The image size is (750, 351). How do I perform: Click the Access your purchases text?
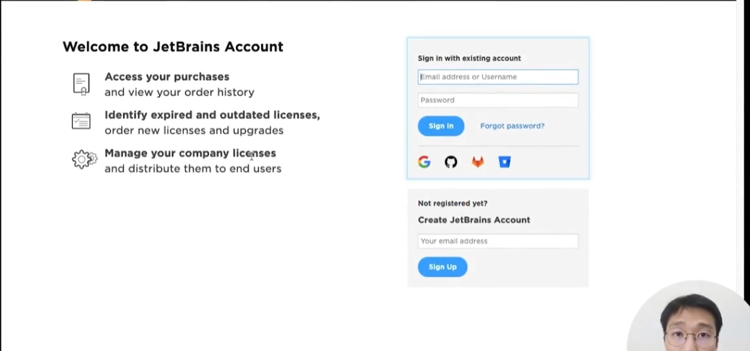tap(167, 76)
